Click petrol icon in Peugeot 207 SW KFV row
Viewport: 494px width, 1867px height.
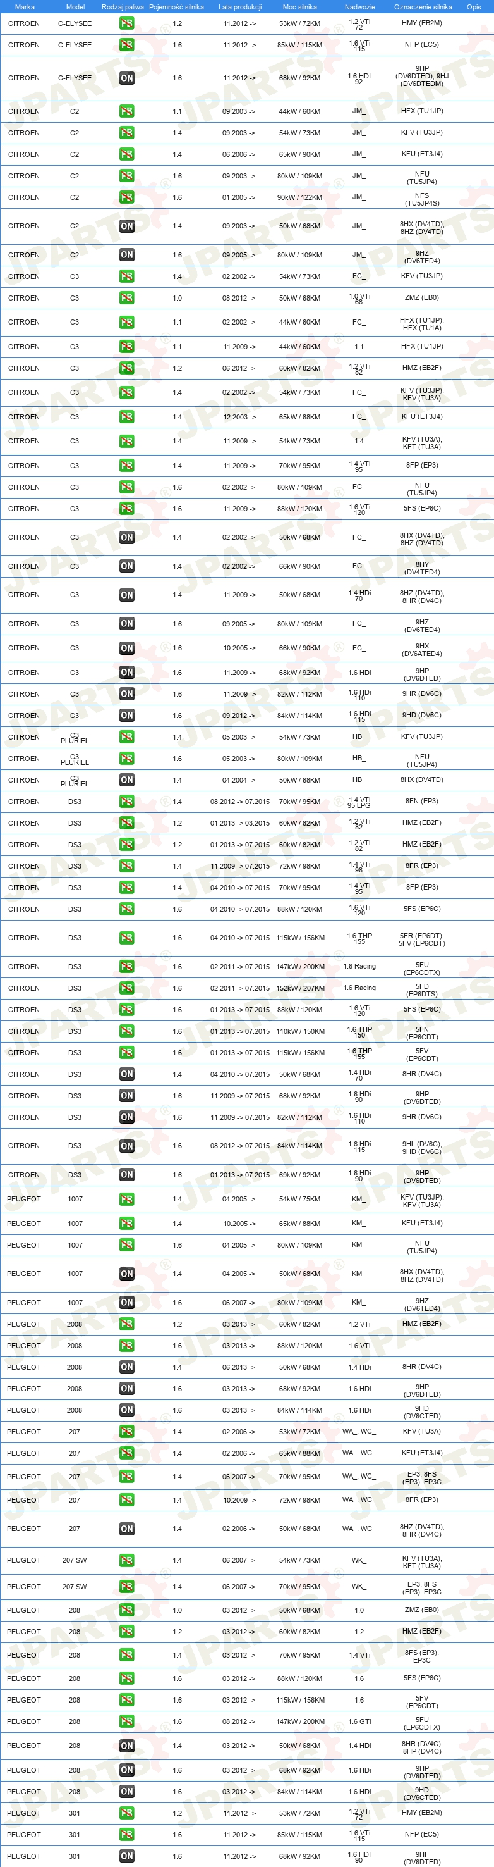126,1561
